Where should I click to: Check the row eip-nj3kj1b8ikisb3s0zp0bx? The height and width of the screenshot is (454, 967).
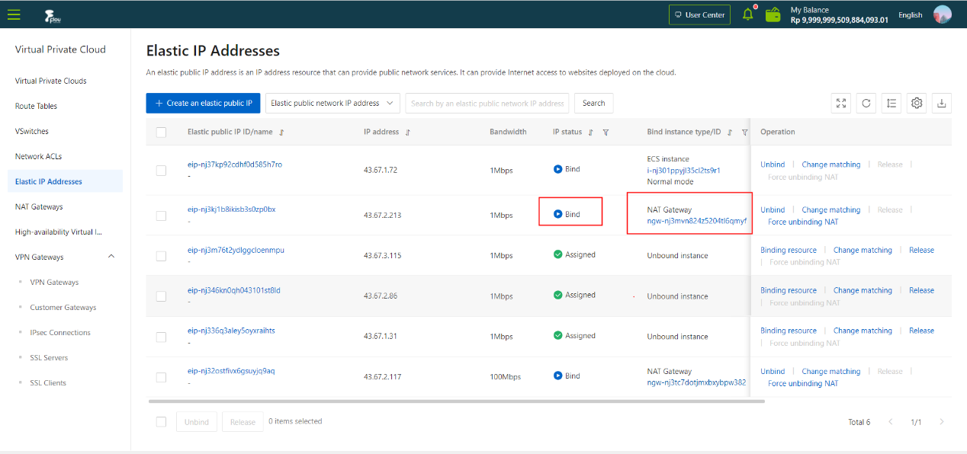(x=161, y=216)
